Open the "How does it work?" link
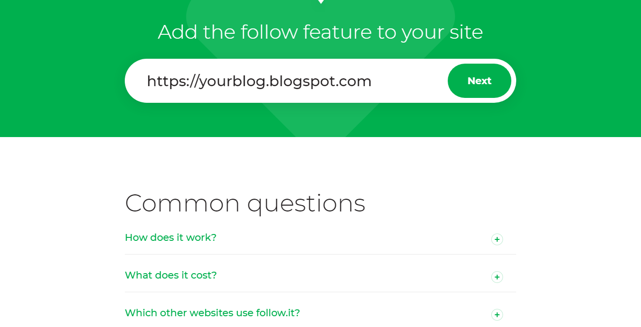 [x=170, y=237]
